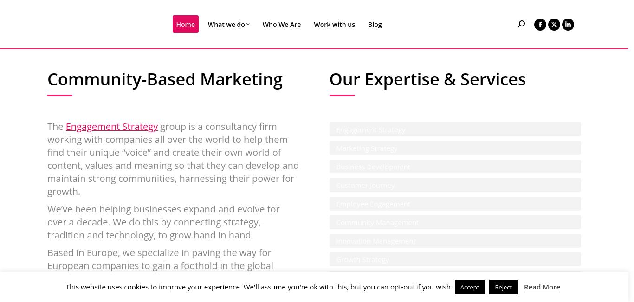Select the Engagement Strategy service bar
The width and height of the screenshot is (634, 302).
455,129
